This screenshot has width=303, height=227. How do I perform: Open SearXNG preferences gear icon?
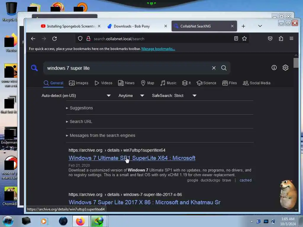(286, 68)
